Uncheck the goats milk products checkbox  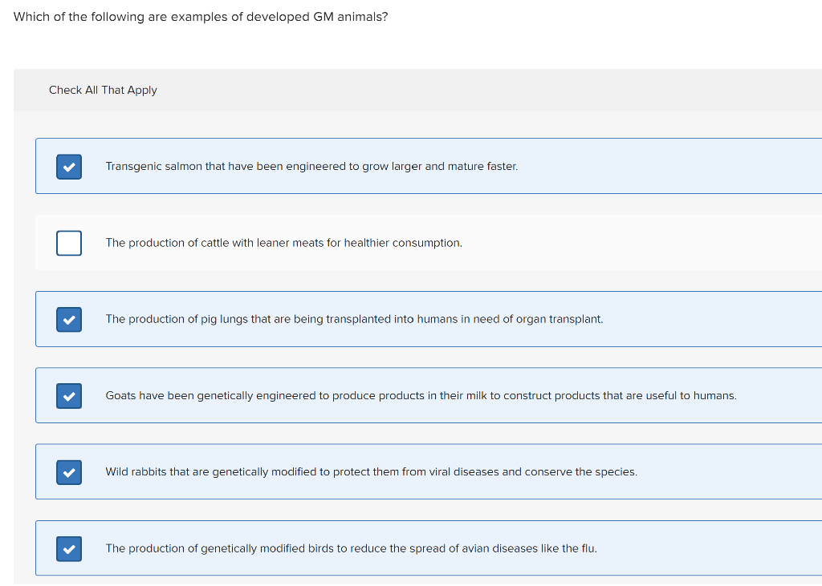click(69, 396)
